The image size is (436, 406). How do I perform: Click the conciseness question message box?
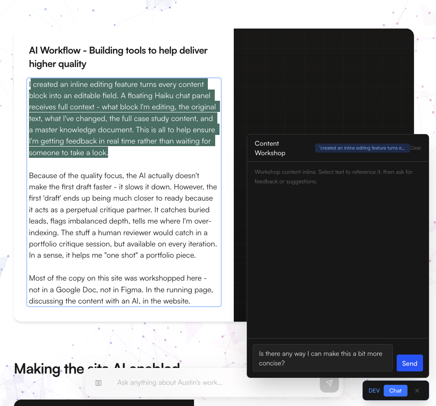click(x=322, y=358)
